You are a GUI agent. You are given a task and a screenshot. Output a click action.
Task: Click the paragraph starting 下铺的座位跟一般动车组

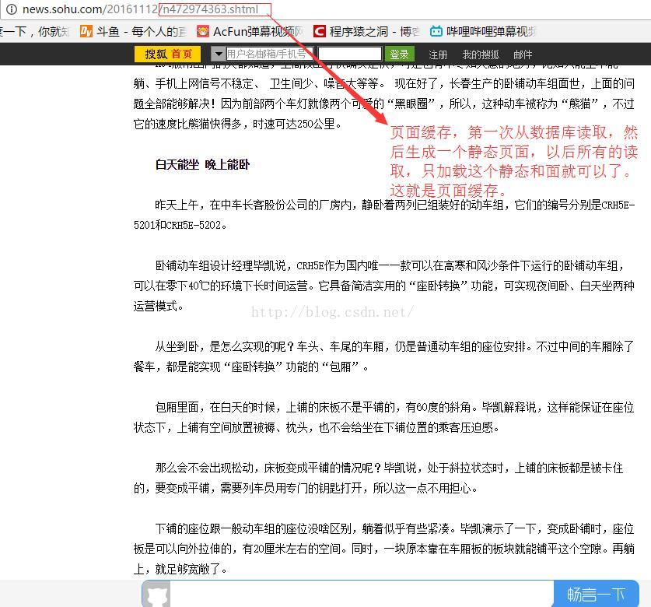[384, 549]
